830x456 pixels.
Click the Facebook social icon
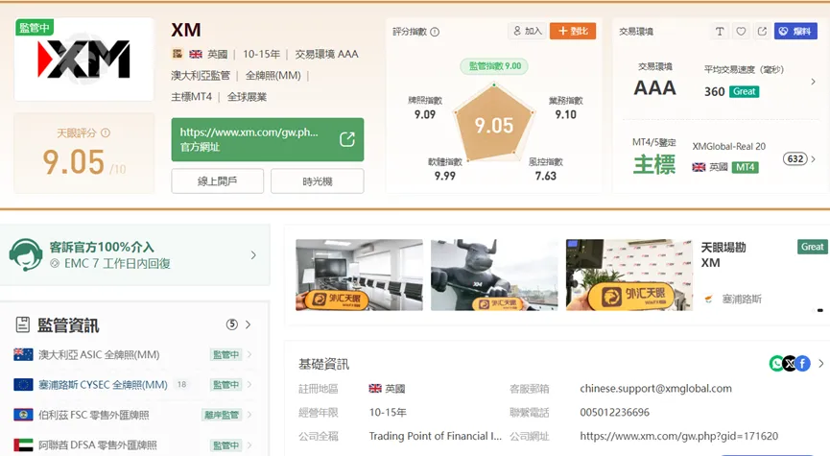pos(802,363)
